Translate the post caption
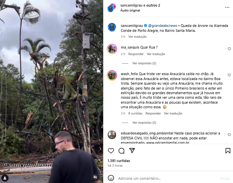This screenshot has height=183, width=233. (x=137, y=37)
